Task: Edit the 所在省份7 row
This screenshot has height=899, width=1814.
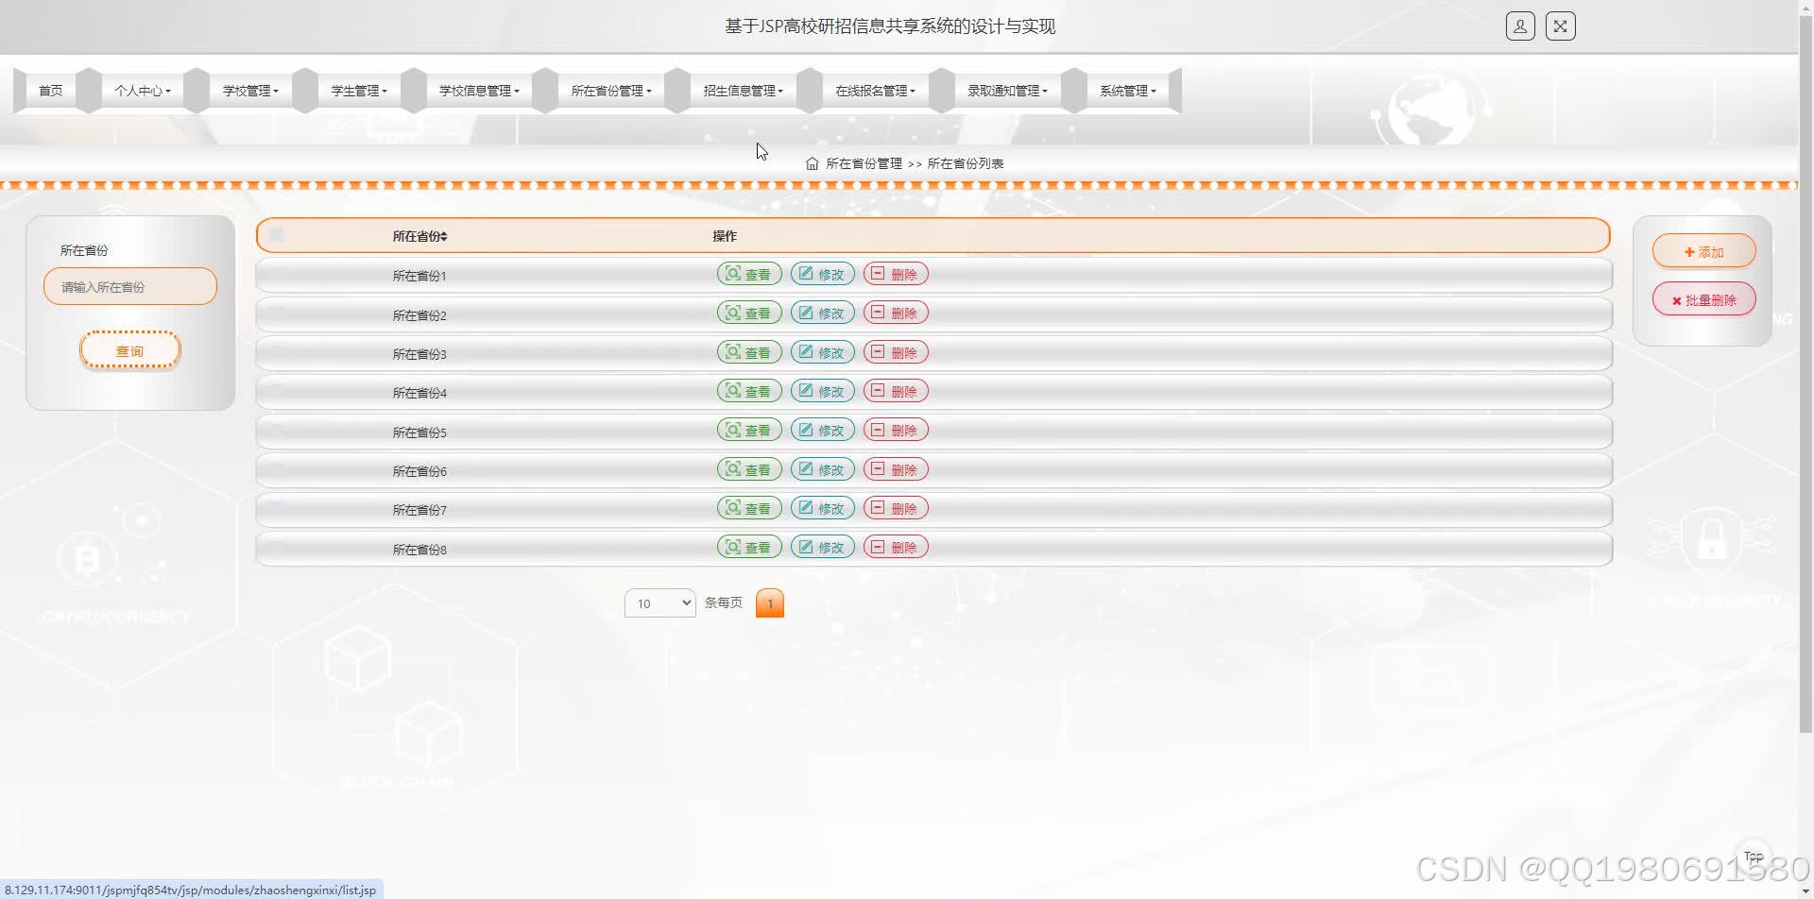Action: [x=823, y=508]
